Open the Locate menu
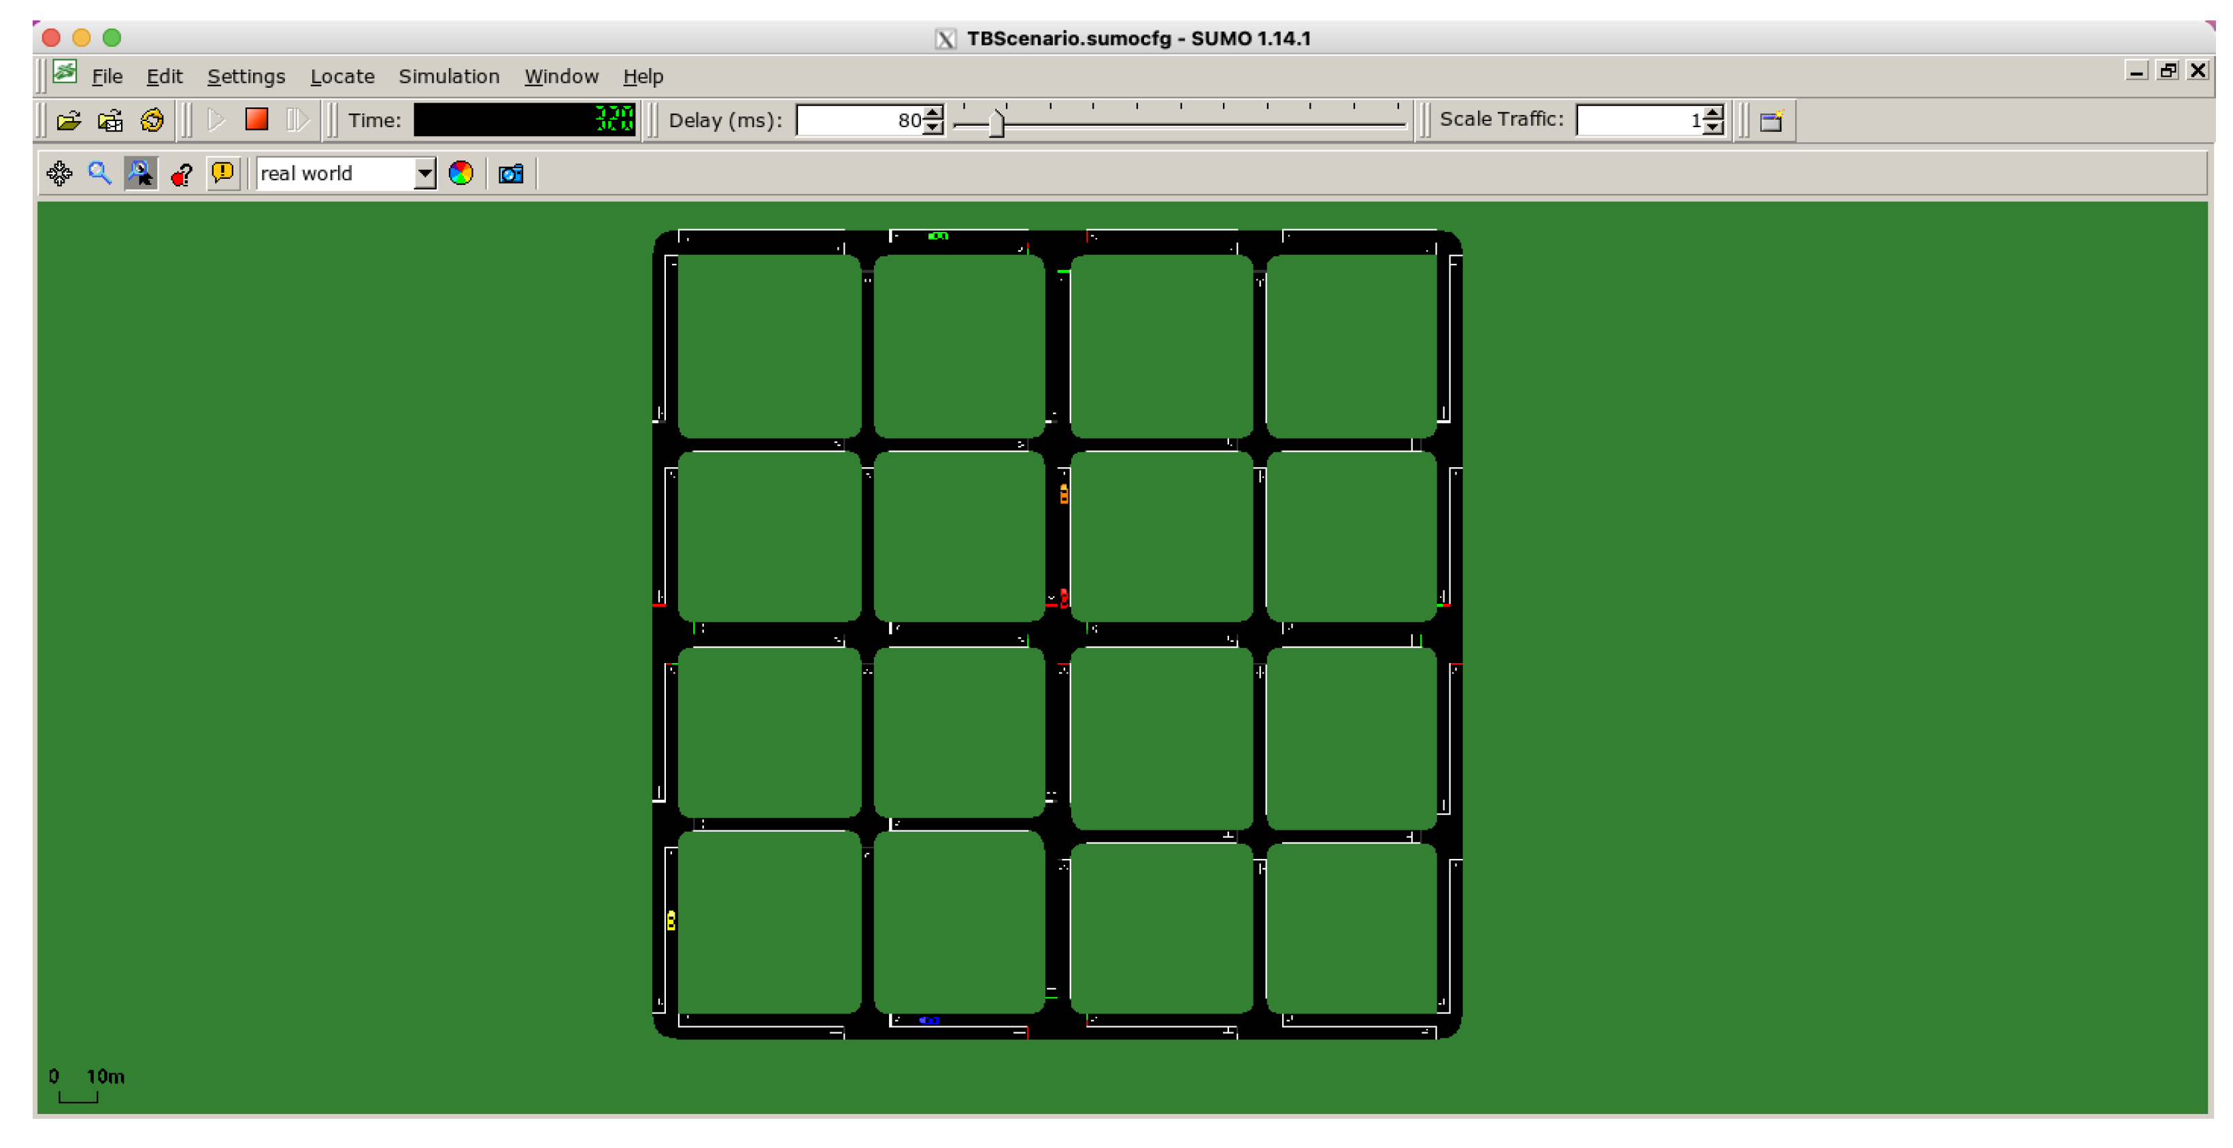2233x1148 pixels. (x=341, y=76)
